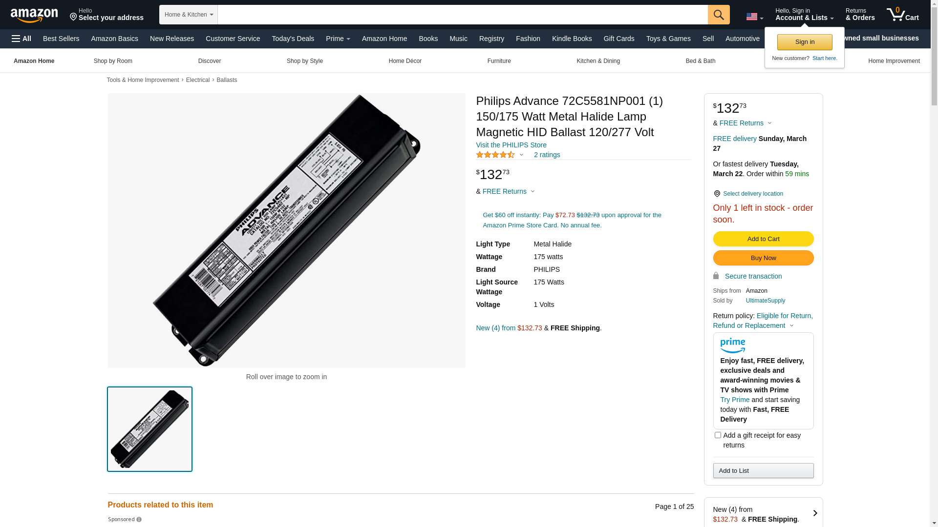Expand the Add to List dropdown

[x=763, y=470]
